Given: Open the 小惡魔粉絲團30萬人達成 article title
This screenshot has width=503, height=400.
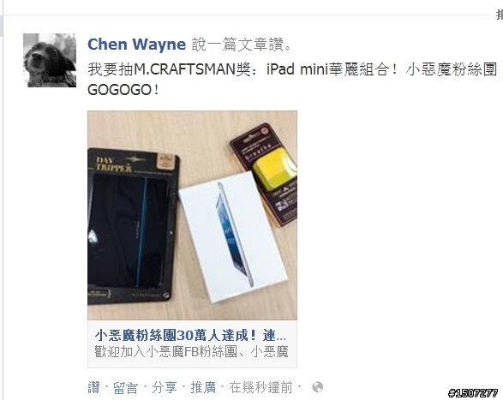Looking at the screenshot, I should (190, 336).
